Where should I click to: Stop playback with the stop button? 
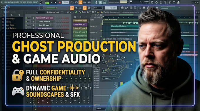(x=51, y=2)
